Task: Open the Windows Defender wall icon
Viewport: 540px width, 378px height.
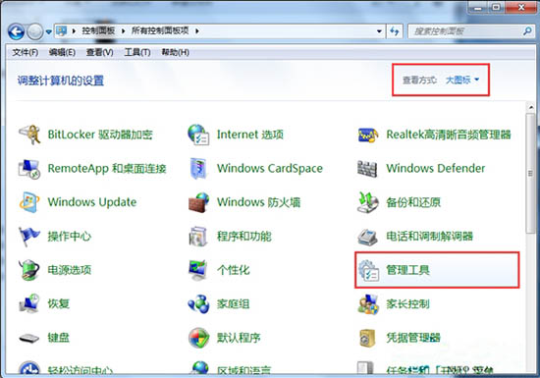Action: pyautogui.click(x=367, y=169)
